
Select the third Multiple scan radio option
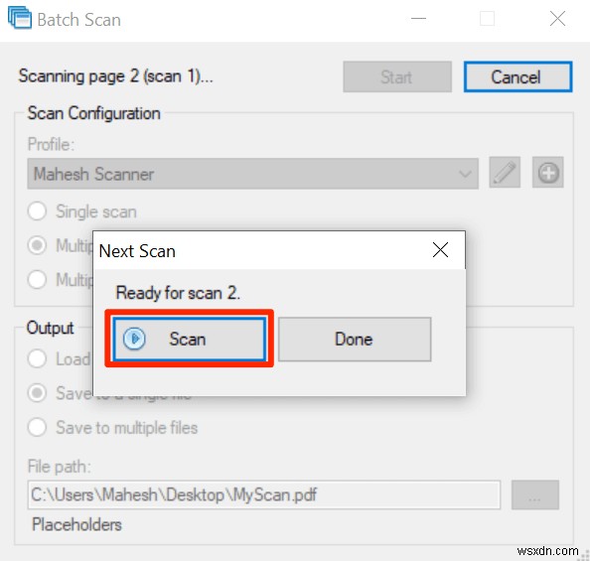pos(37,280)
